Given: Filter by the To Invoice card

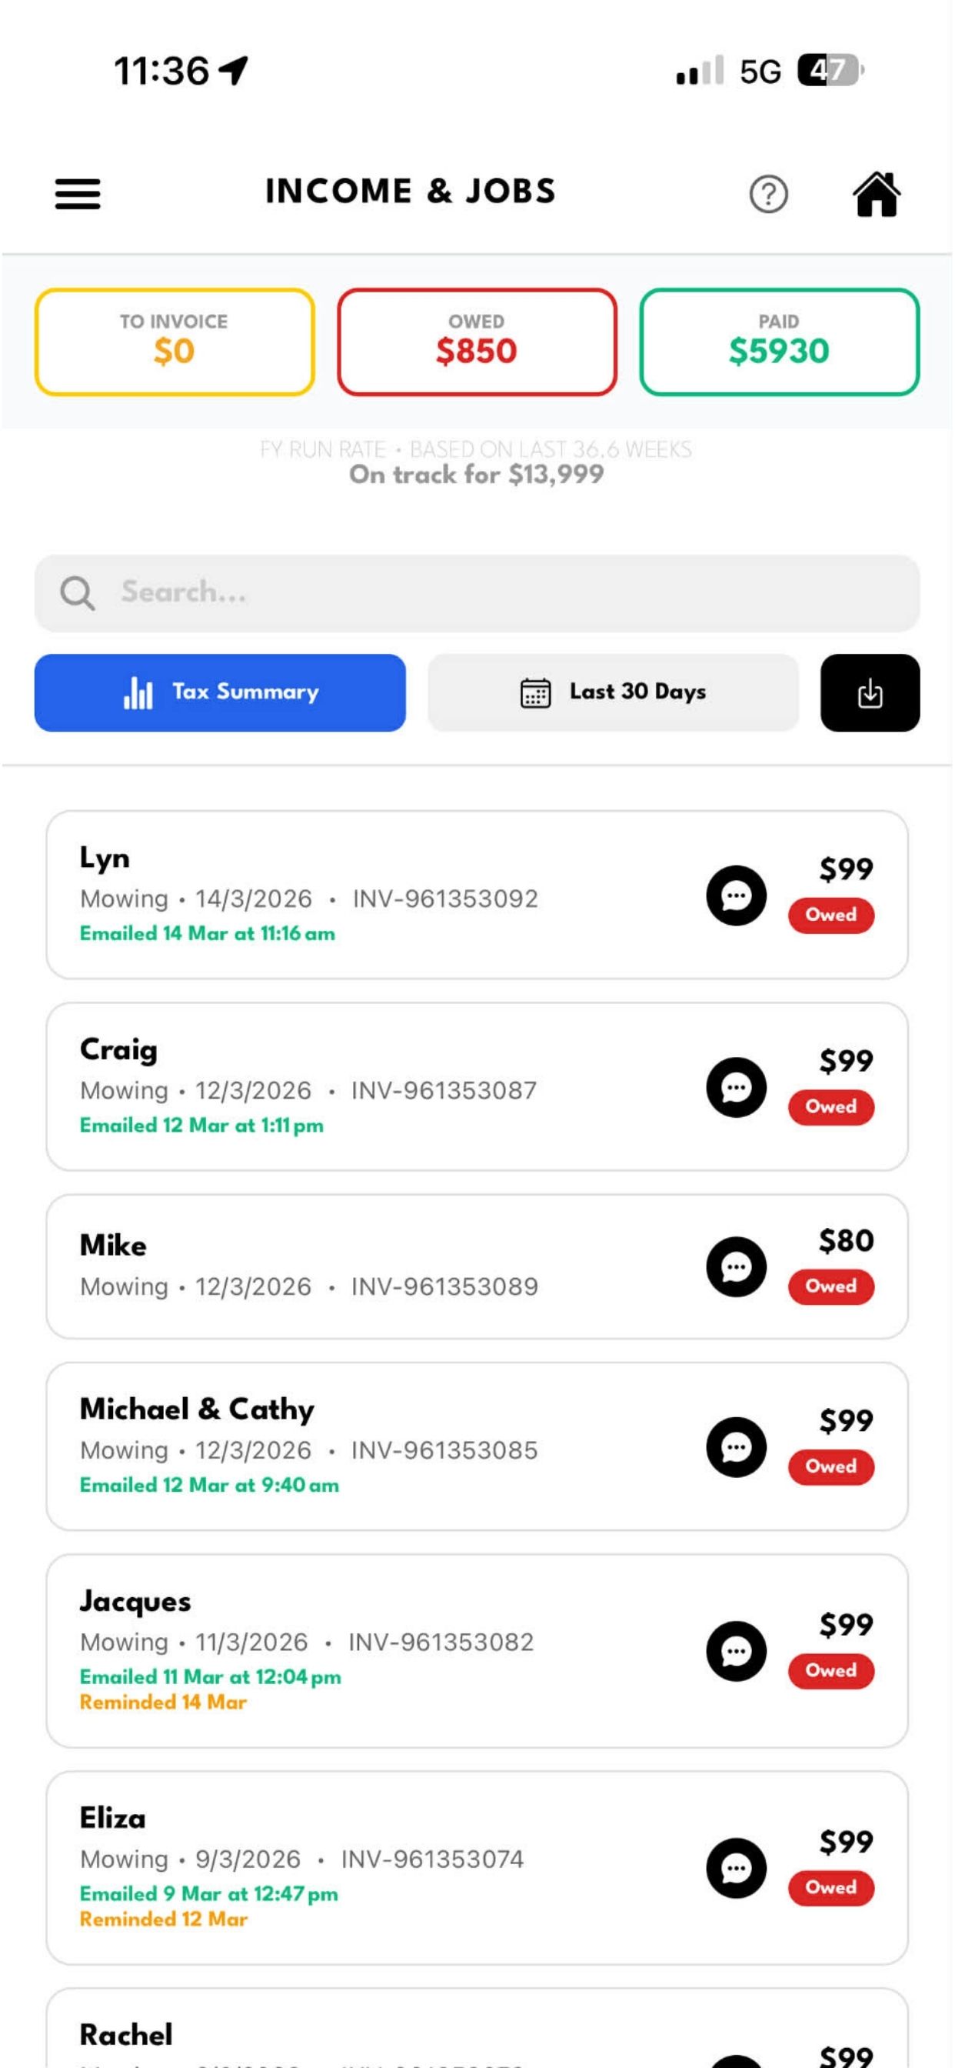Looking at the screenshot, I should pos(174,342).
